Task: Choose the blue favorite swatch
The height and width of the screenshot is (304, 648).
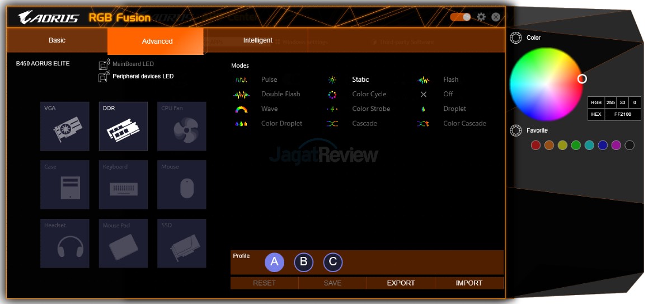Action: tap(603, 145)
